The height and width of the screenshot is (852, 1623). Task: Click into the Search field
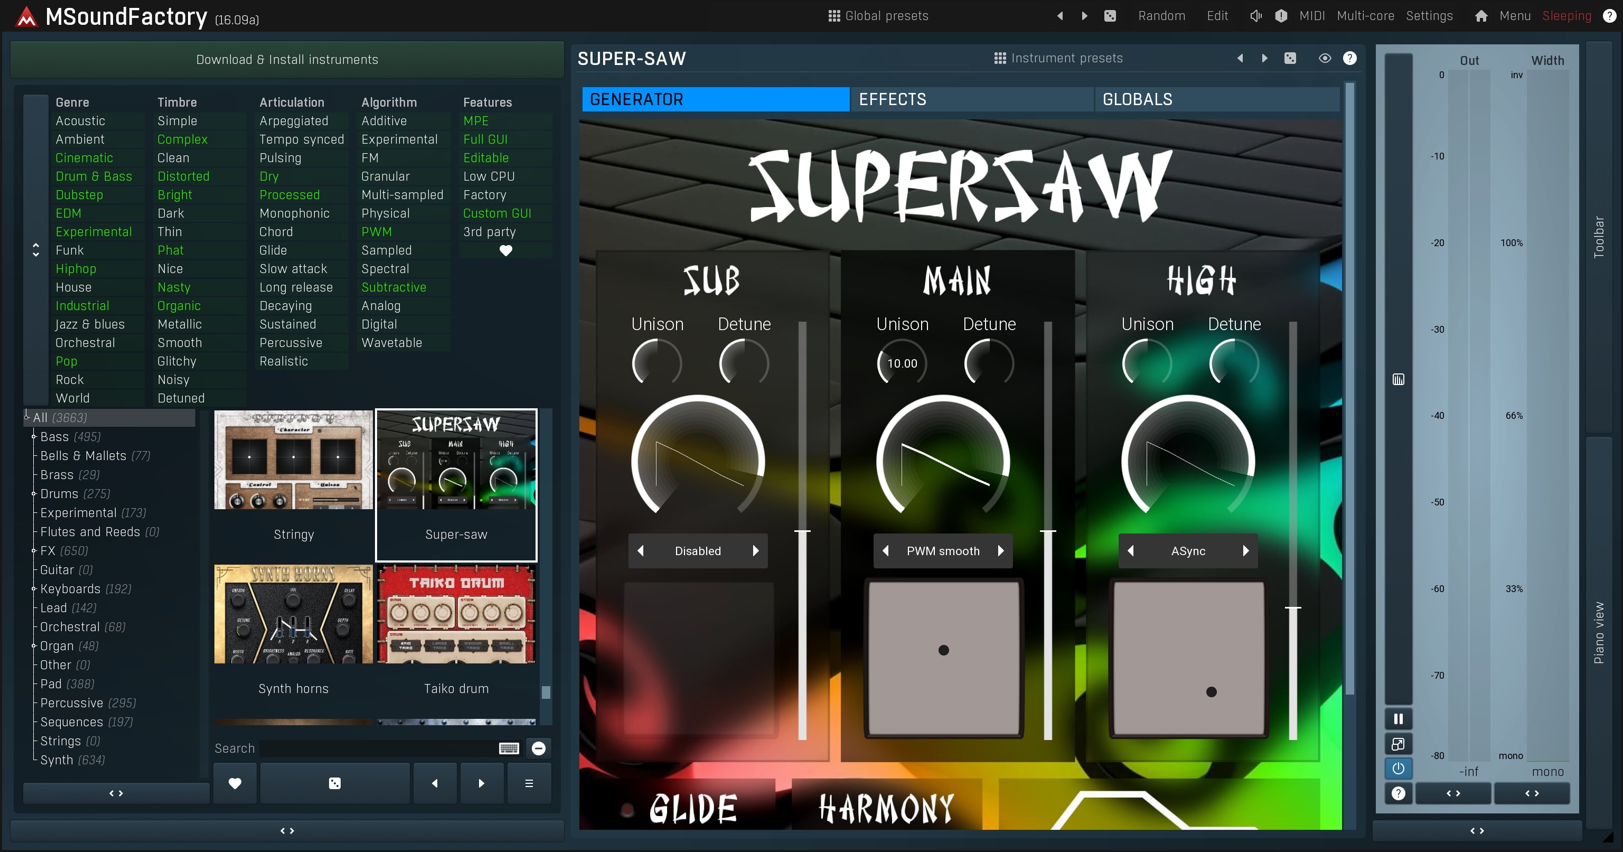(378, 748)
